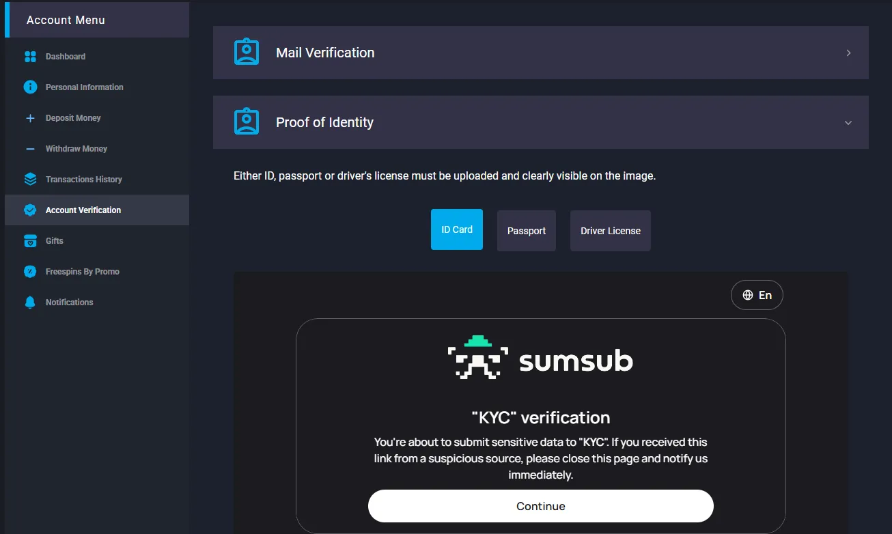892x534 pixels.
Task: Click the Freespins By Promo icon
Action: pos(30,272)
